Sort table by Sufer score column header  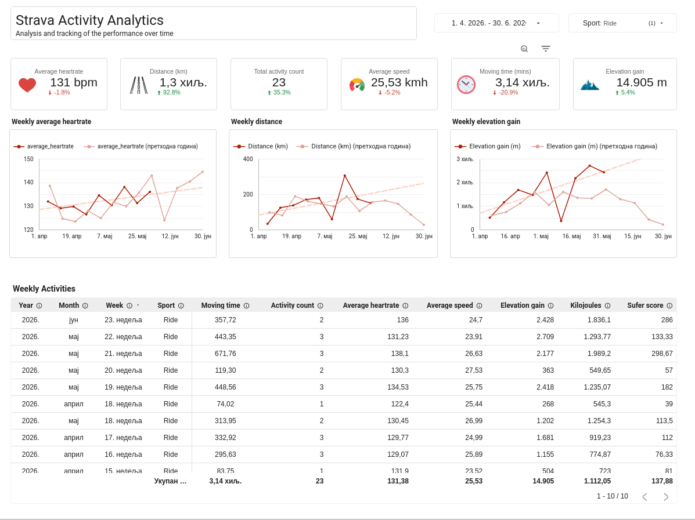point(646,306)
